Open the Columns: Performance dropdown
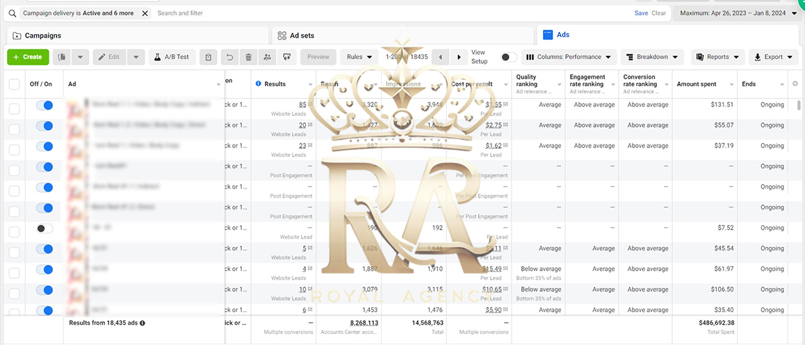Viewport: 805px width, 345px height. tap(569, 57)
